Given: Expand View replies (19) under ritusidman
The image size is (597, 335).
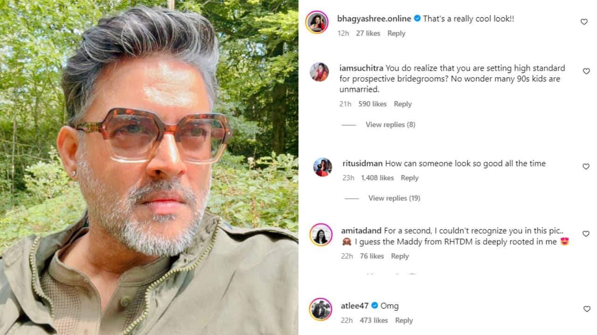Looking at the screenshot, I should click(394, 198).
